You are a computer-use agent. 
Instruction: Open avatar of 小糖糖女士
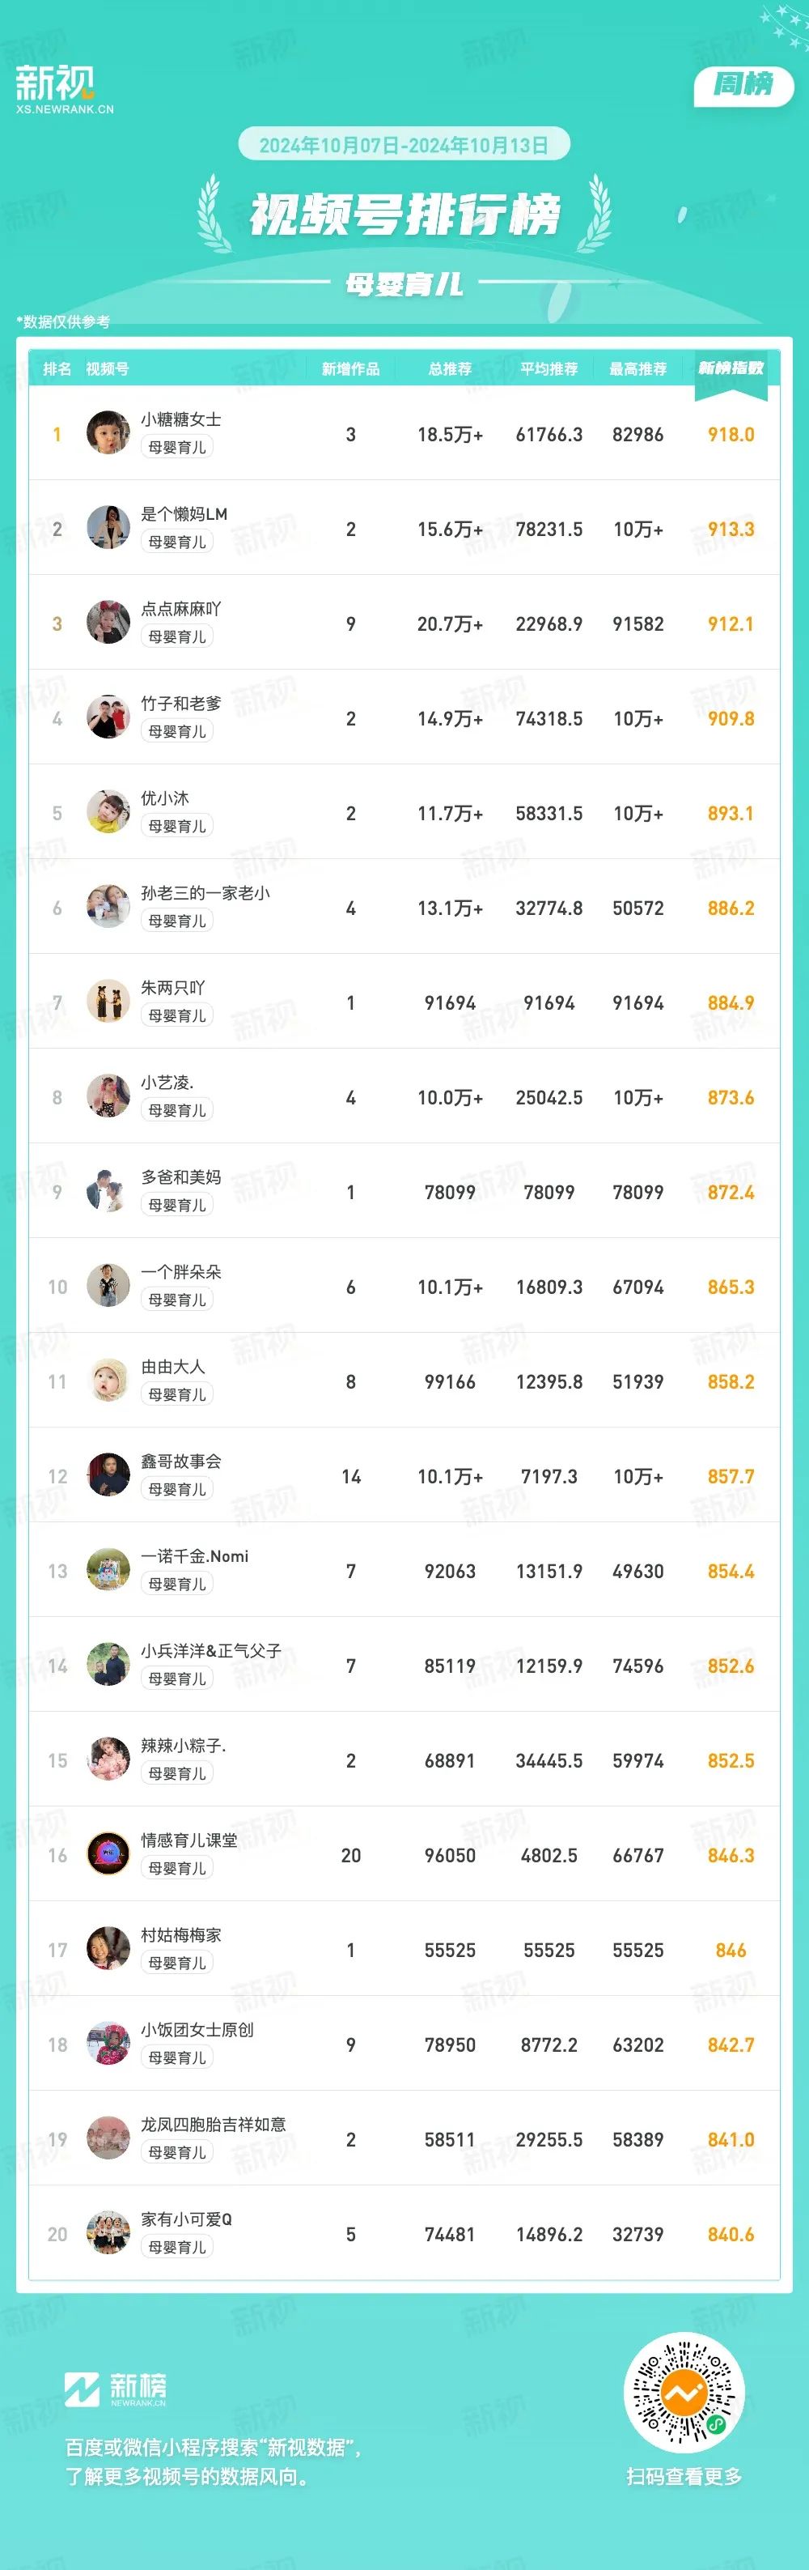(x=108, y=433)
